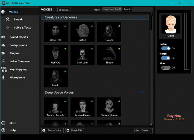
Task: Click More... in the sidebar
Action: [x=14, y=123]
